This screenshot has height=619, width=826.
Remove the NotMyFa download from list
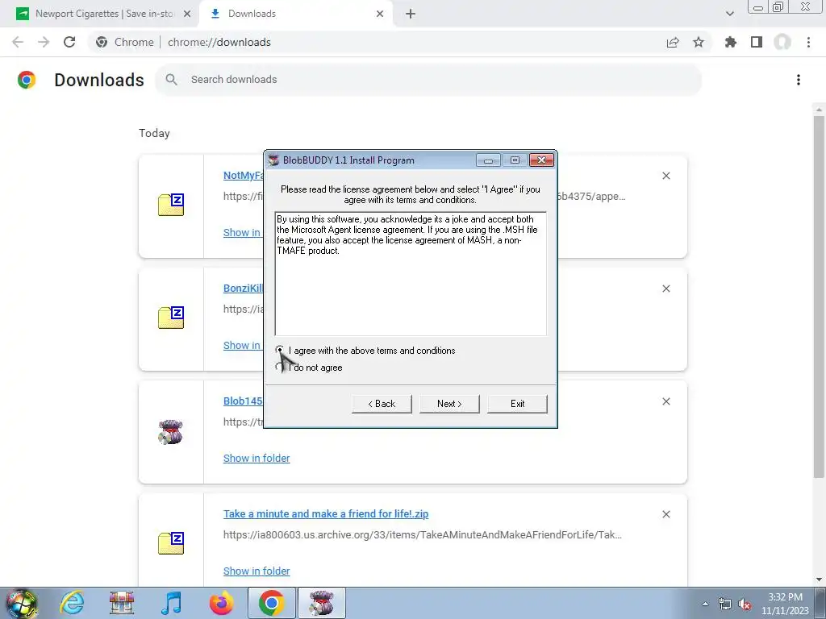[x=665, y=176]
